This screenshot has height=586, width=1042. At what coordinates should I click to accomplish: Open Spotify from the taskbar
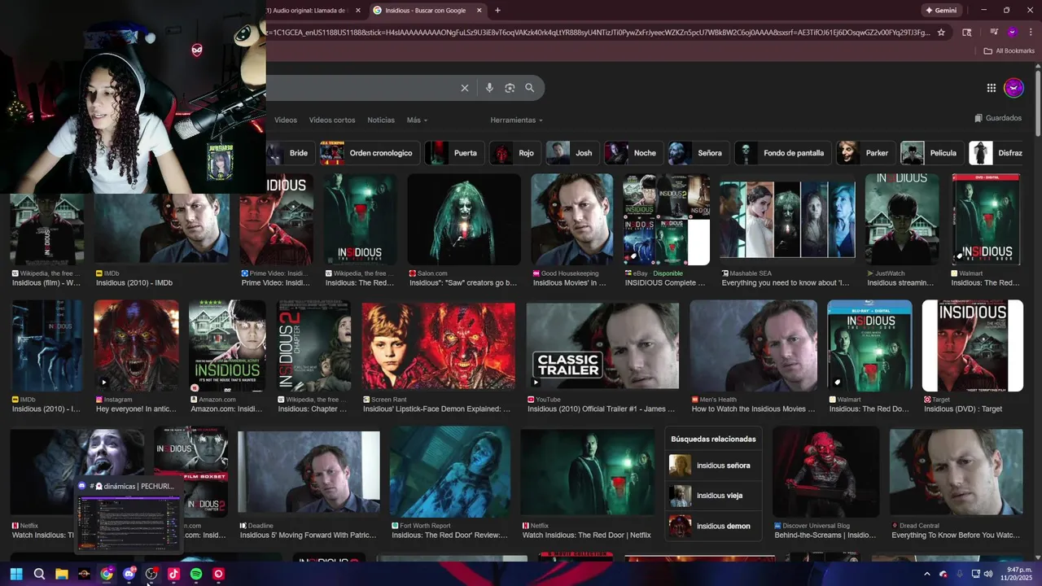click(196, 574)
